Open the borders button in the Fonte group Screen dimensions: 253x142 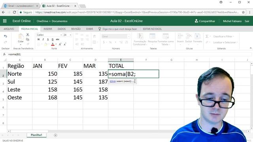(x=39, y=44)
